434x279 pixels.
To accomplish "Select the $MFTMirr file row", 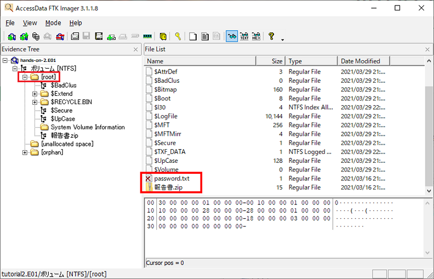I will pyautogui.click(x=266, y=134).
